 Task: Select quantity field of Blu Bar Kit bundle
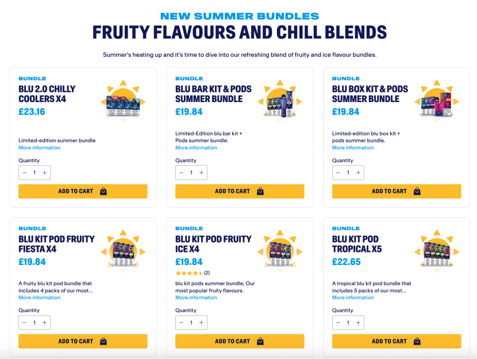(x=191, y=173)
